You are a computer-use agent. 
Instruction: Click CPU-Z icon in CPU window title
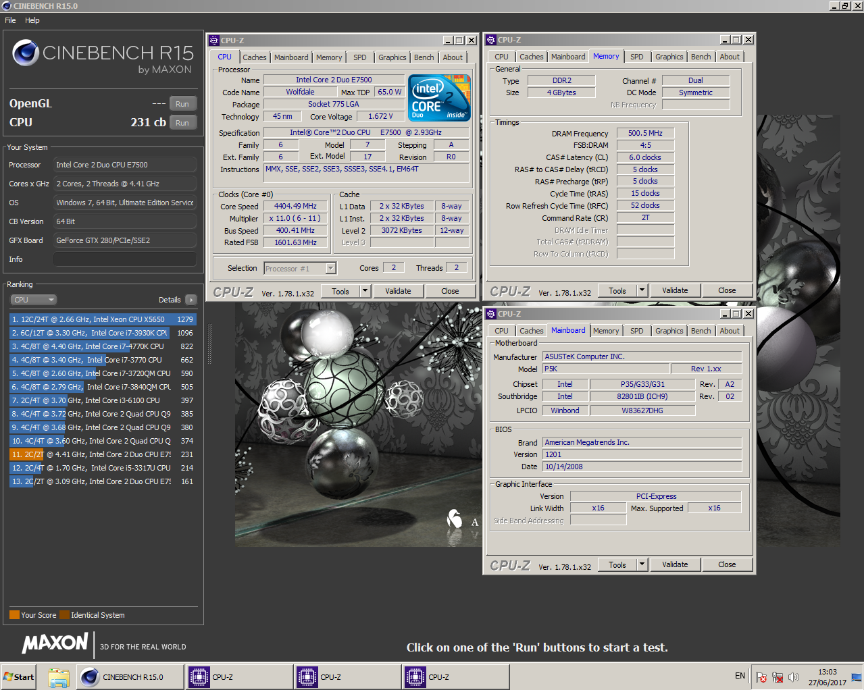pyautogui.click(x=214, y=41)
